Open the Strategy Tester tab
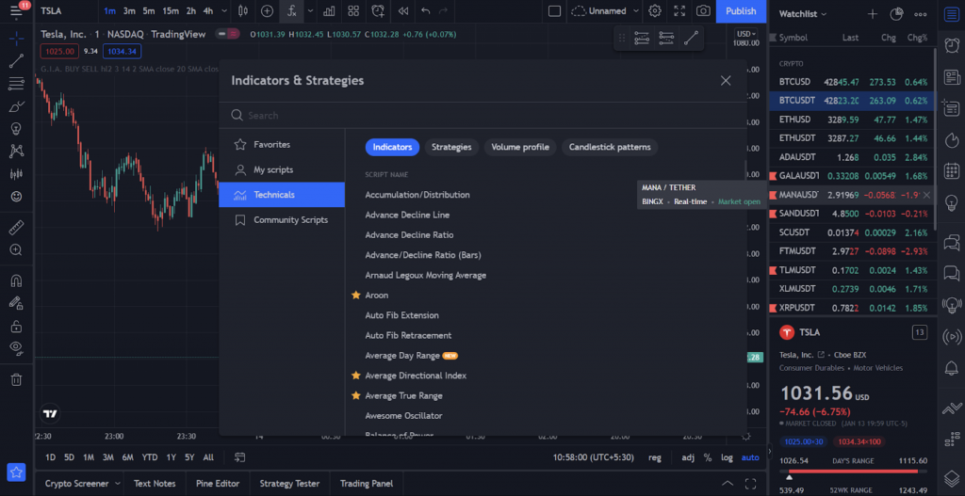This screenshot has width=965, height=496. 288,484
